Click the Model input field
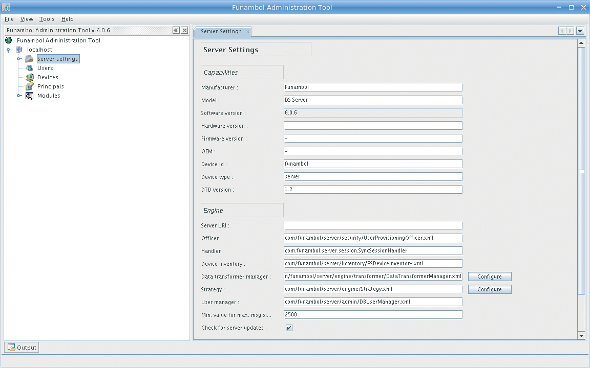 coord(373,100)
